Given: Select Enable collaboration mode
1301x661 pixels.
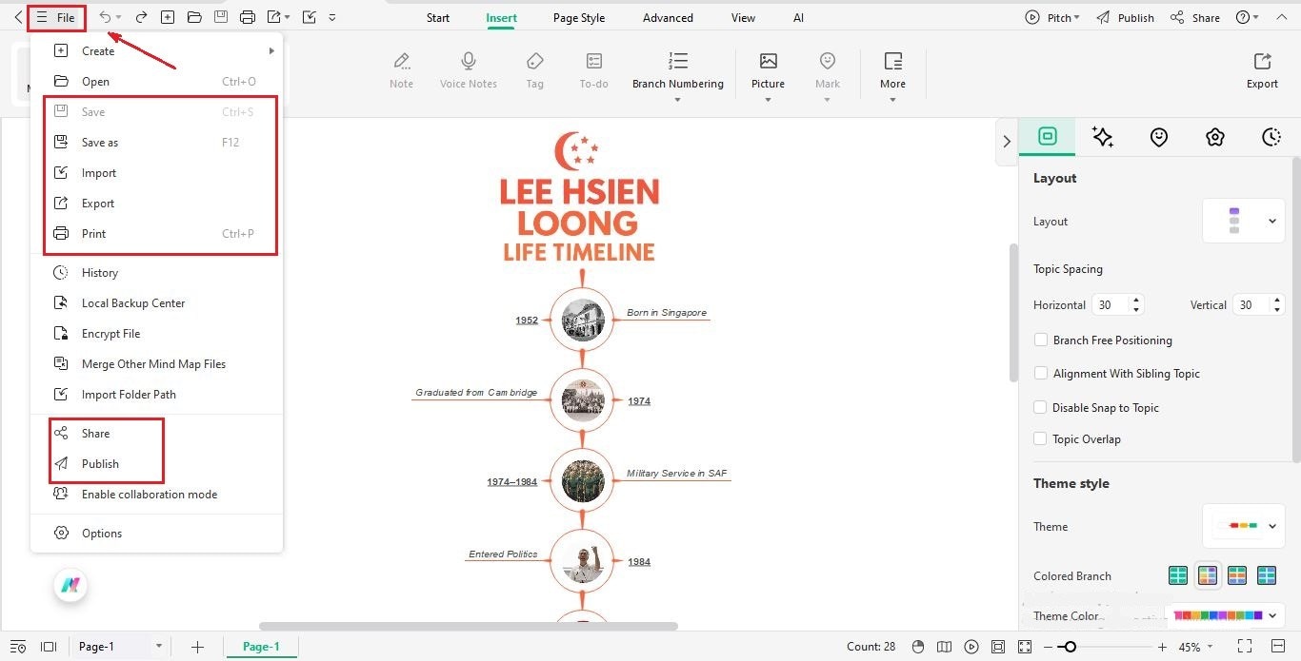Looking at the screenshot, I should pos(157,495).
